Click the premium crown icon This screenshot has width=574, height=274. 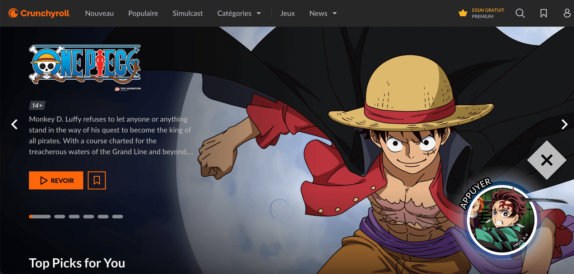pos(463,13)
